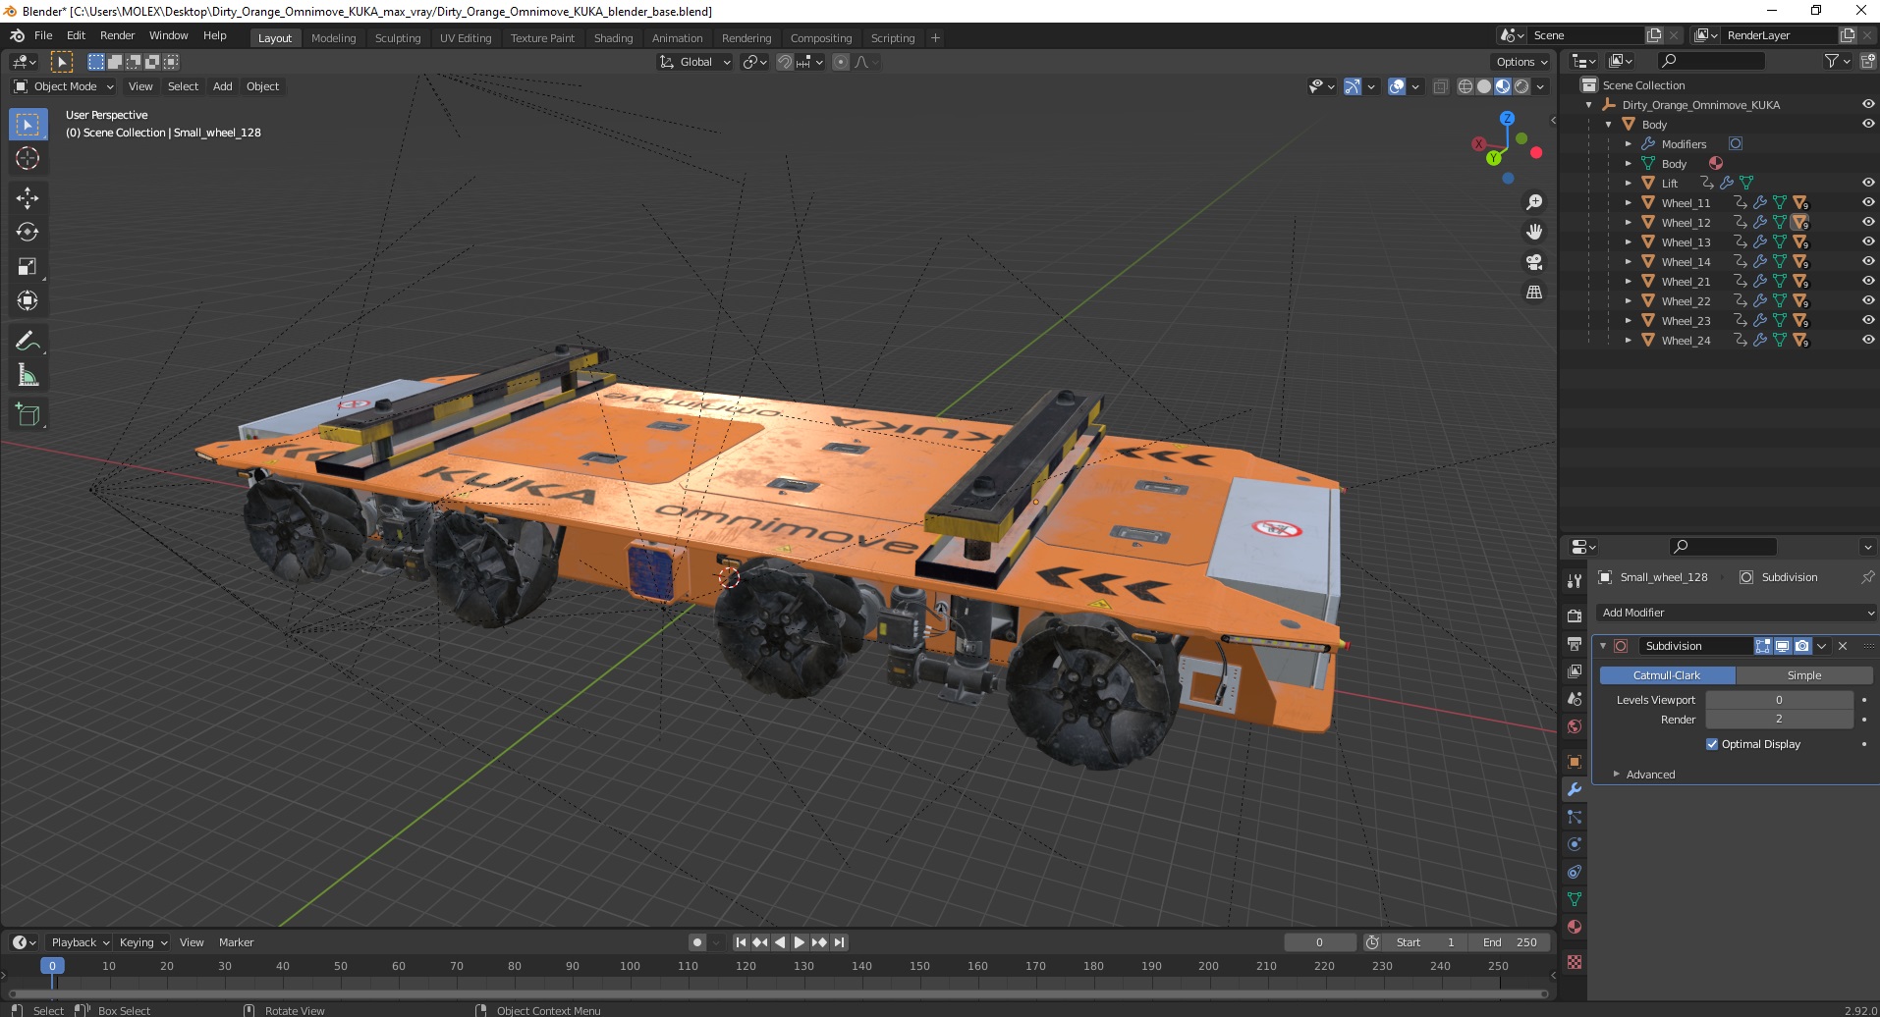Click the pan view hand icon

[1533, 232]
